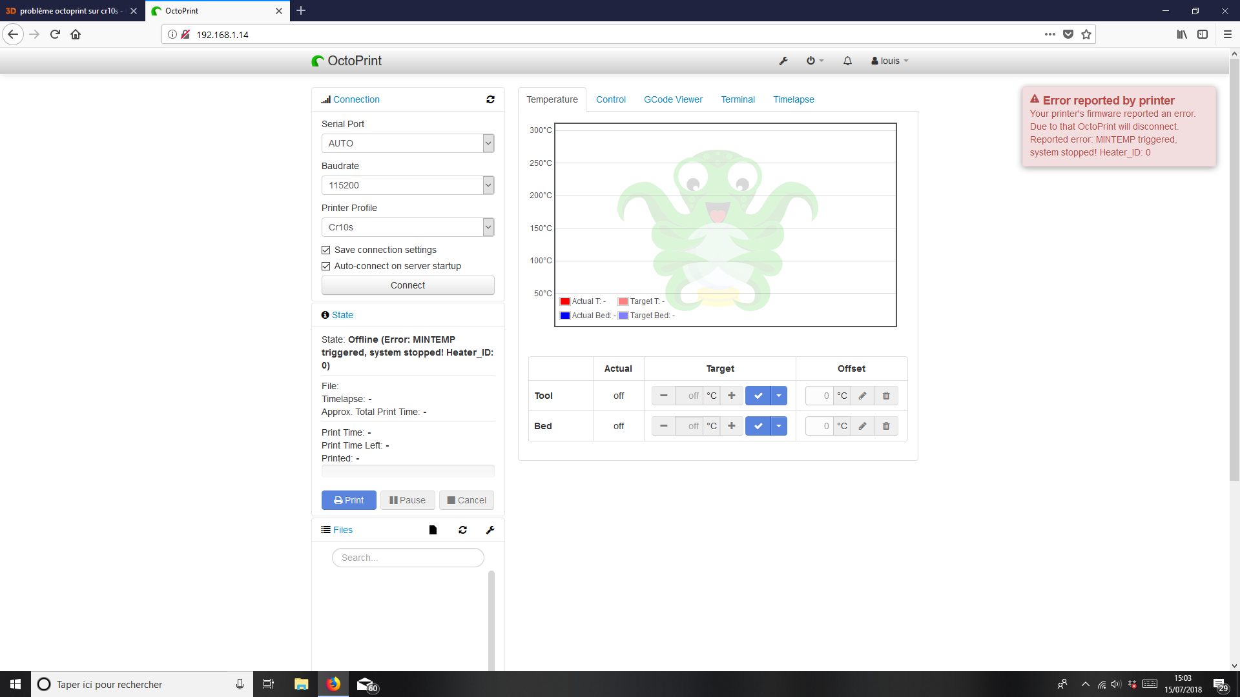Confirm Tool target temperature checkmark
Image resolution: width=1240 pixels, height=697 pixels.
point(758,396)
